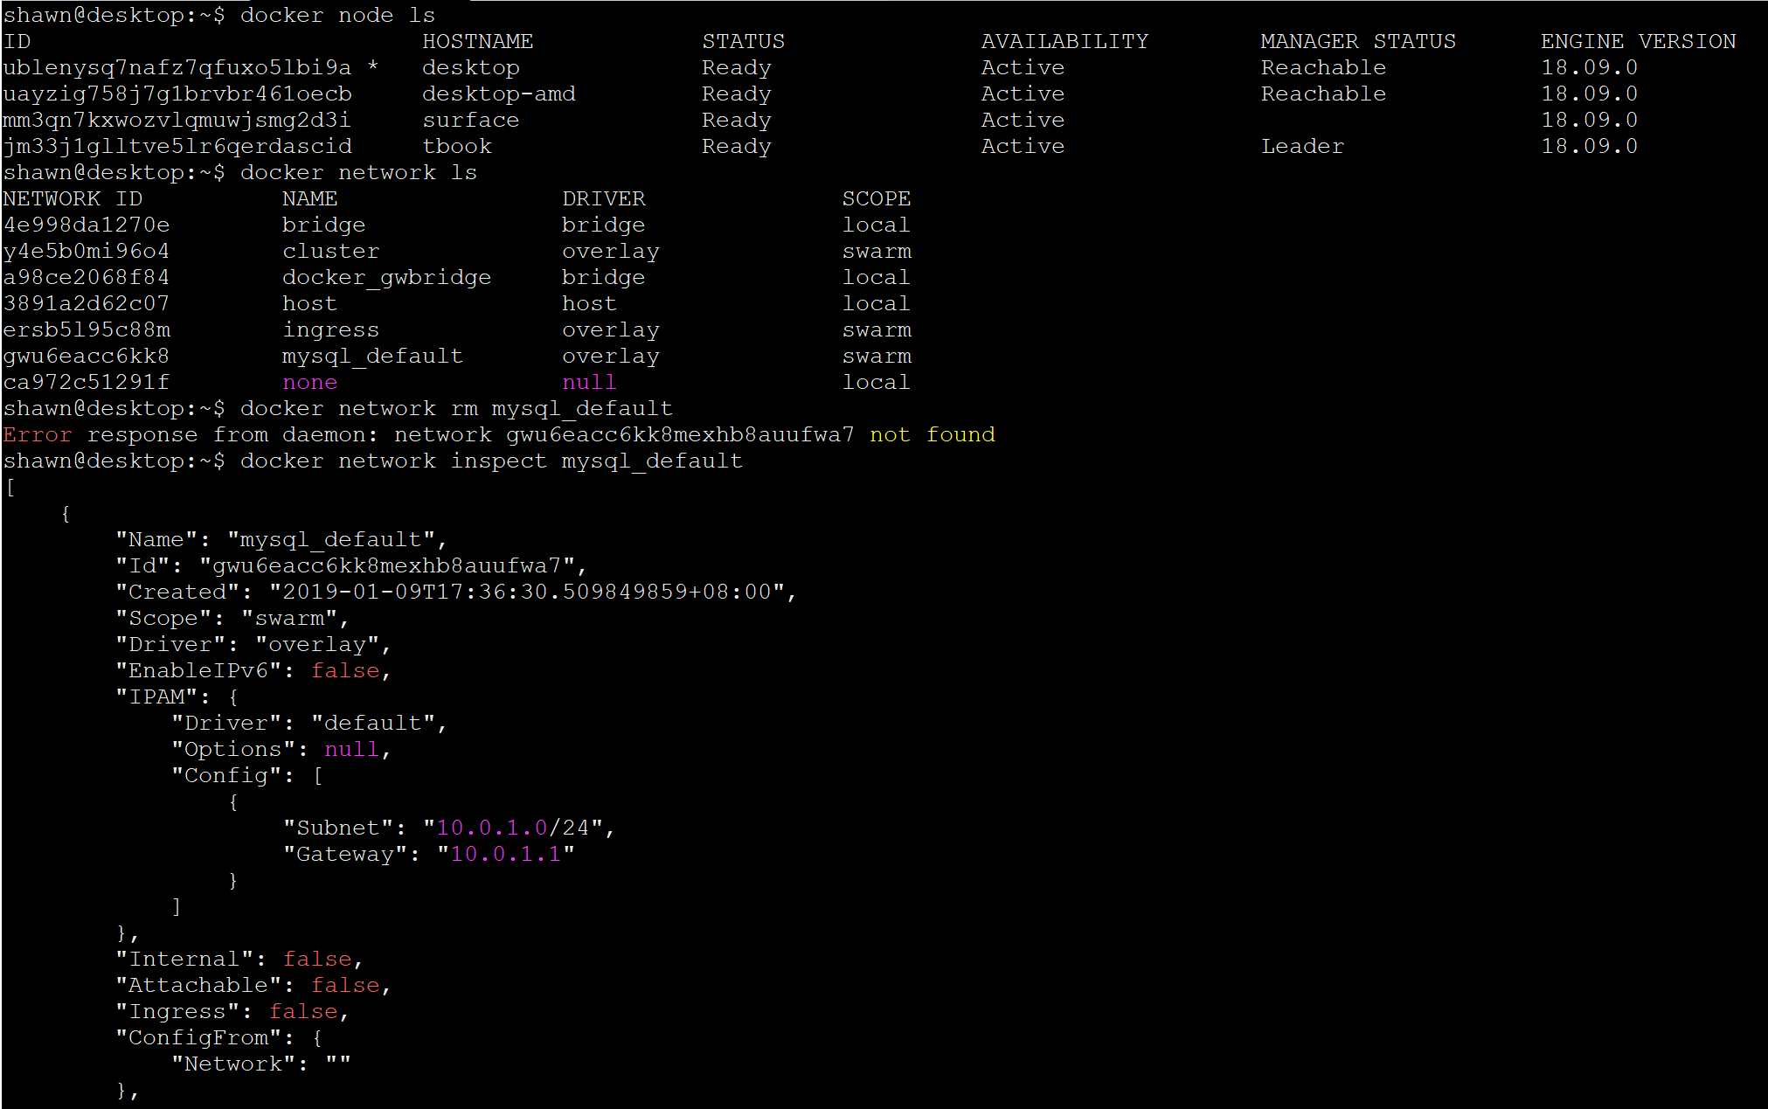The image size is (1768, 1109).
Task: Click the Leader manager status of tbook node
Action: coord(1301,146)
